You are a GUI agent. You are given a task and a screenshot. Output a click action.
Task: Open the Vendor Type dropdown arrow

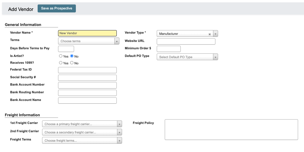215,34
